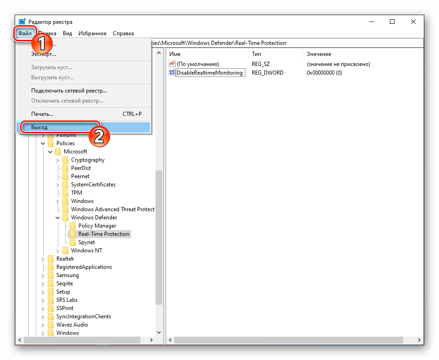The width and height of the screenshot is (439, 360).
Task: Collapse the Policies tree node
Action: (x=43, y=144)
